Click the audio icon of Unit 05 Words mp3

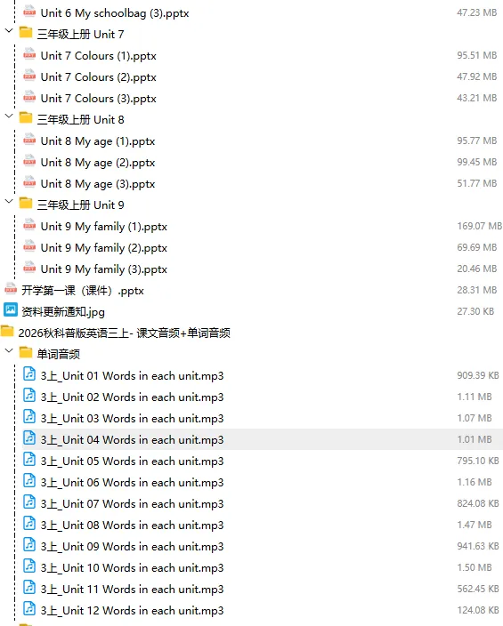pyautogui.click(x=29, y=460)
